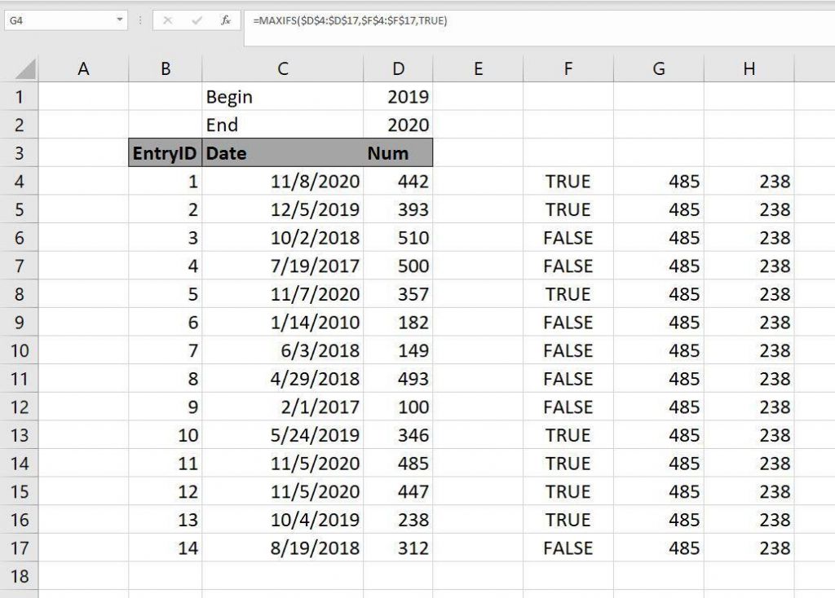The height and width of the screenshot is (598, 835).
Task: Click the Insert Function fx icon
Action: pos(226,20)
